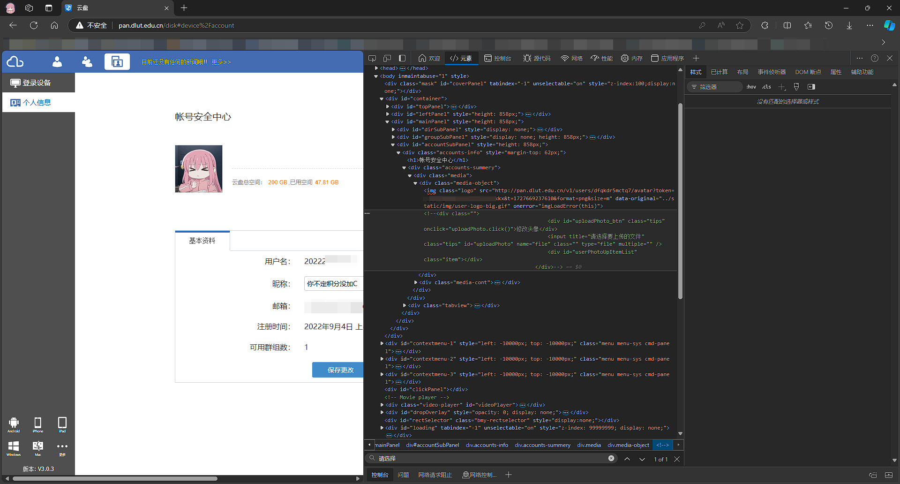The height and width of the screenshot is (484, 900).
Task: Go to next search result arrow
Action: pos(642,459)
